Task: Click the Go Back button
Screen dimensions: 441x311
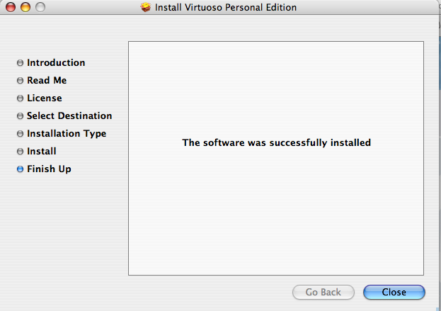Action: [x=323, y=292]
